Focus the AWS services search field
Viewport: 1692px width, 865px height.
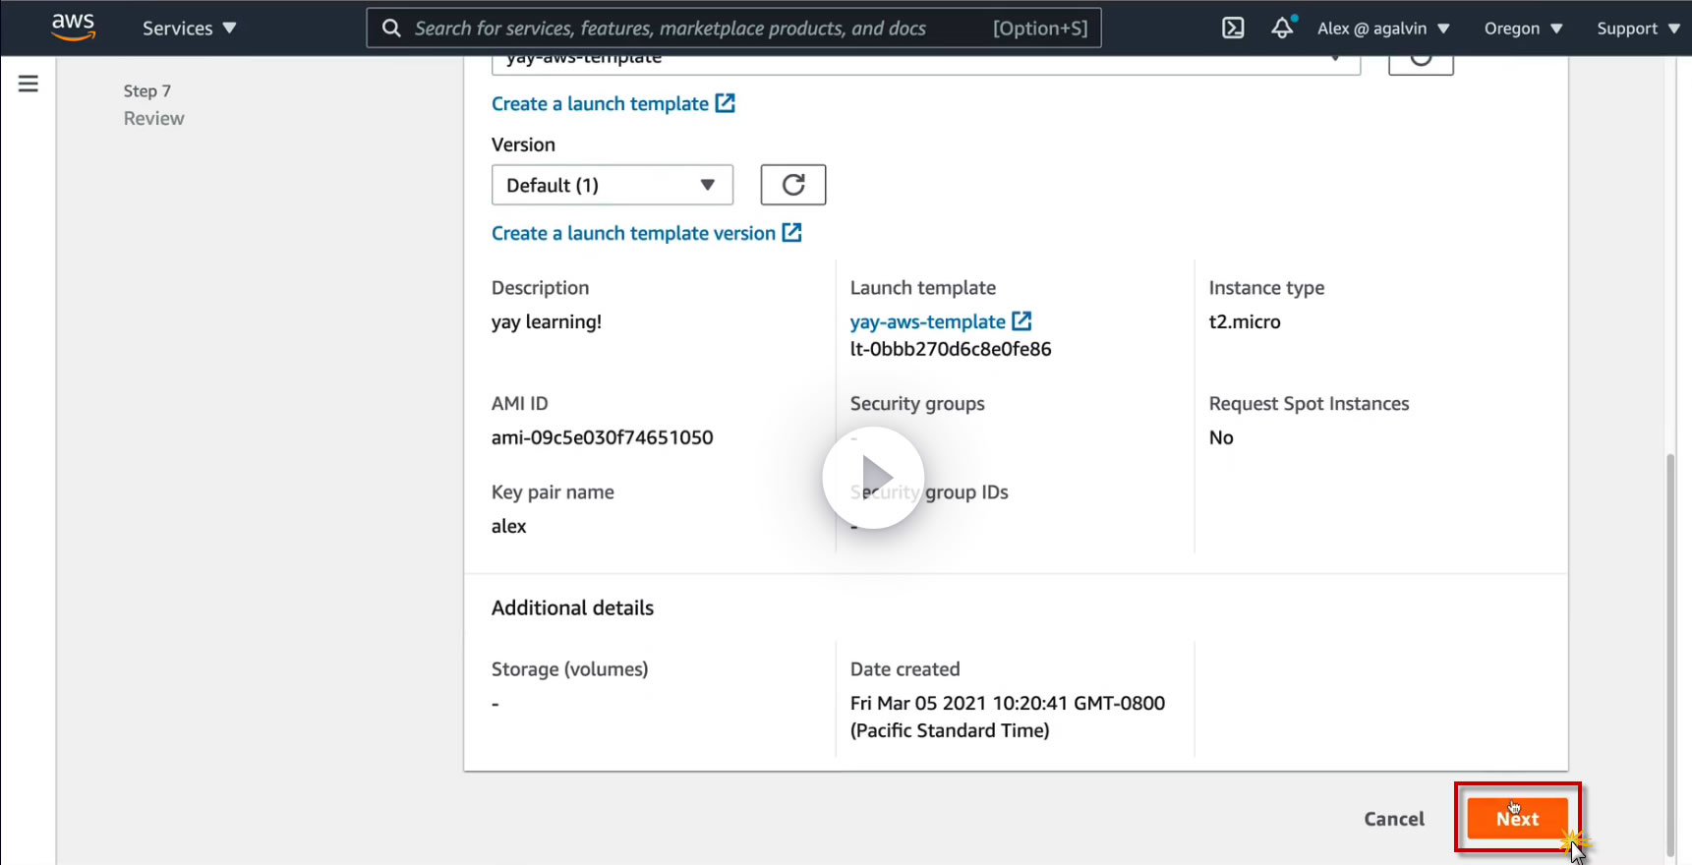(688, 29)
